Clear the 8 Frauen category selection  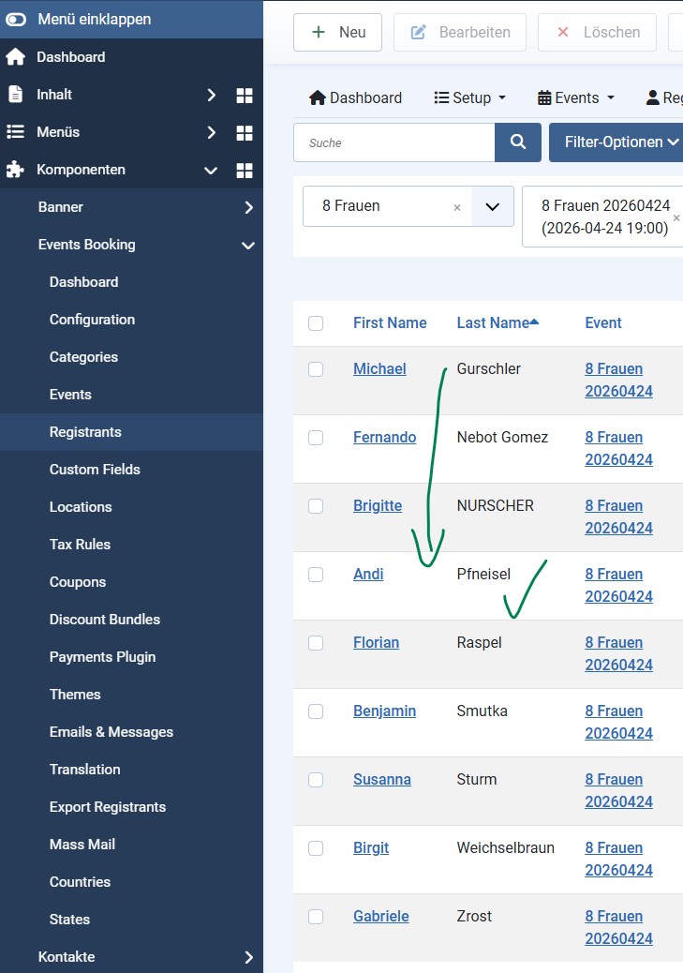(457, 207)
